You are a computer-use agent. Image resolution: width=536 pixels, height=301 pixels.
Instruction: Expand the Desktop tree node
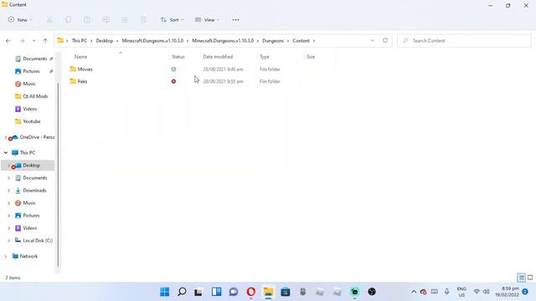coord(9,166)
